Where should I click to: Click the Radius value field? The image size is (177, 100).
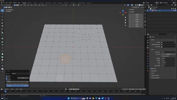point(23,78)
